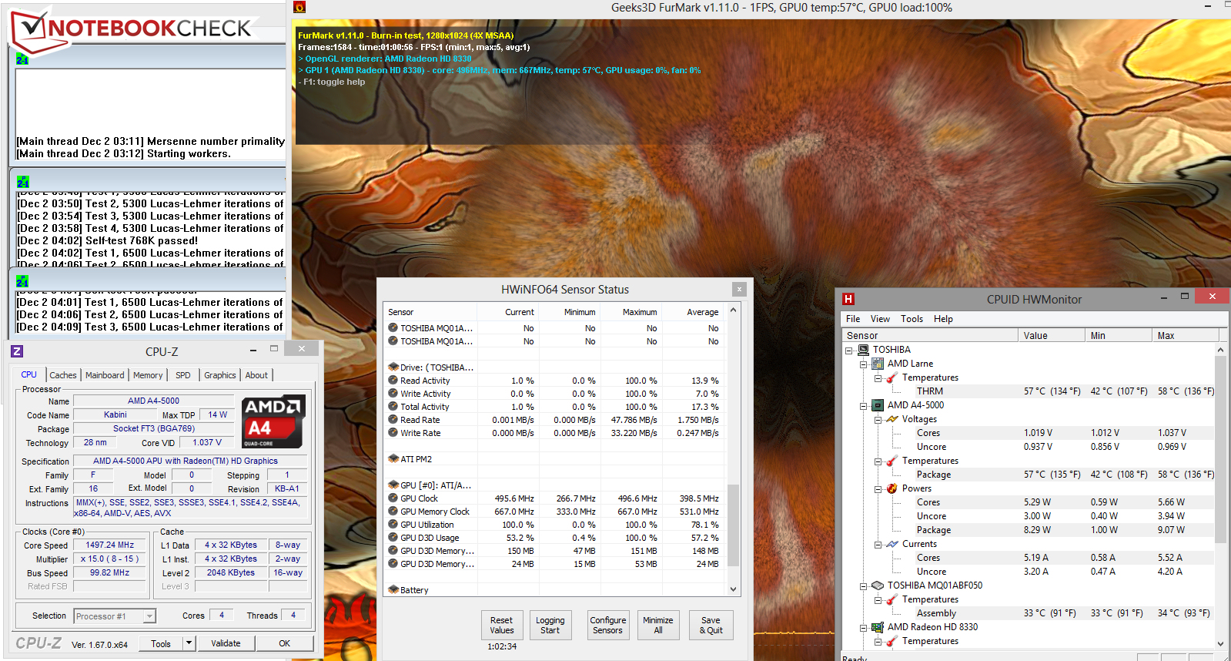The width and height of the screenshot is (1231, 661).
Task: Switch to the Mainboard tab in CPU-Z
Action: click(x=105, y=375)
